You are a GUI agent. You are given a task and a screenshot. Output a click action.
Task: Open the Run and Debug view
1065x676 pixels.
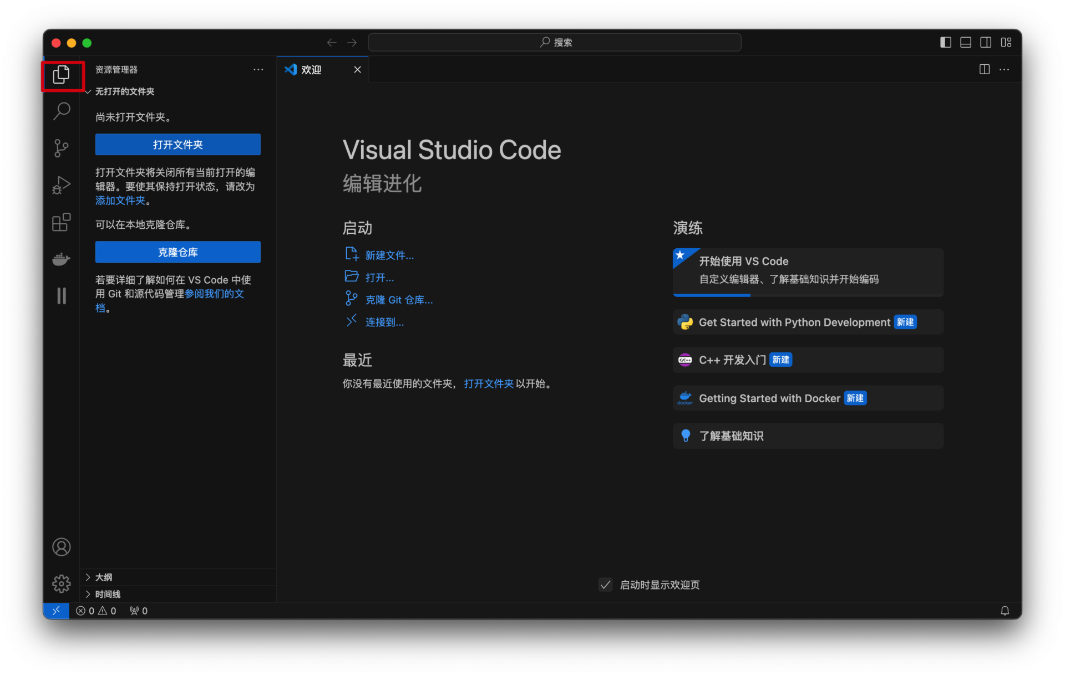(62, 185)
